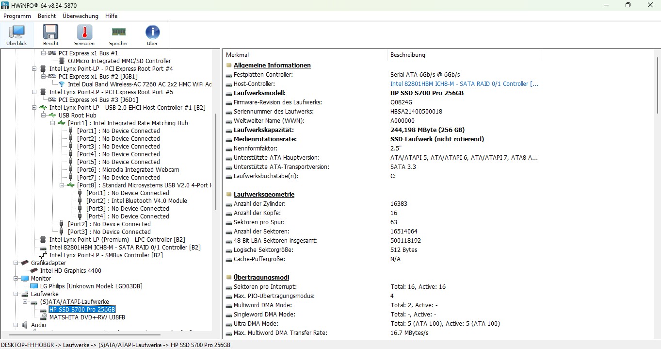Viewport: 661px width, 349px height.
Task: Open the Überblick summary toolbar icon
Action: click(x=16, y=35)
